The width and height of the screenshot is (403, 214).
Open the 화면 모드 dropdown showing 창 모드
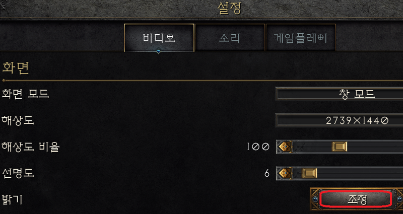click(x=339, y=94)
